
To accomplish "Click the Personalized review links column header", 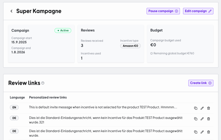I will click(48, 98).
